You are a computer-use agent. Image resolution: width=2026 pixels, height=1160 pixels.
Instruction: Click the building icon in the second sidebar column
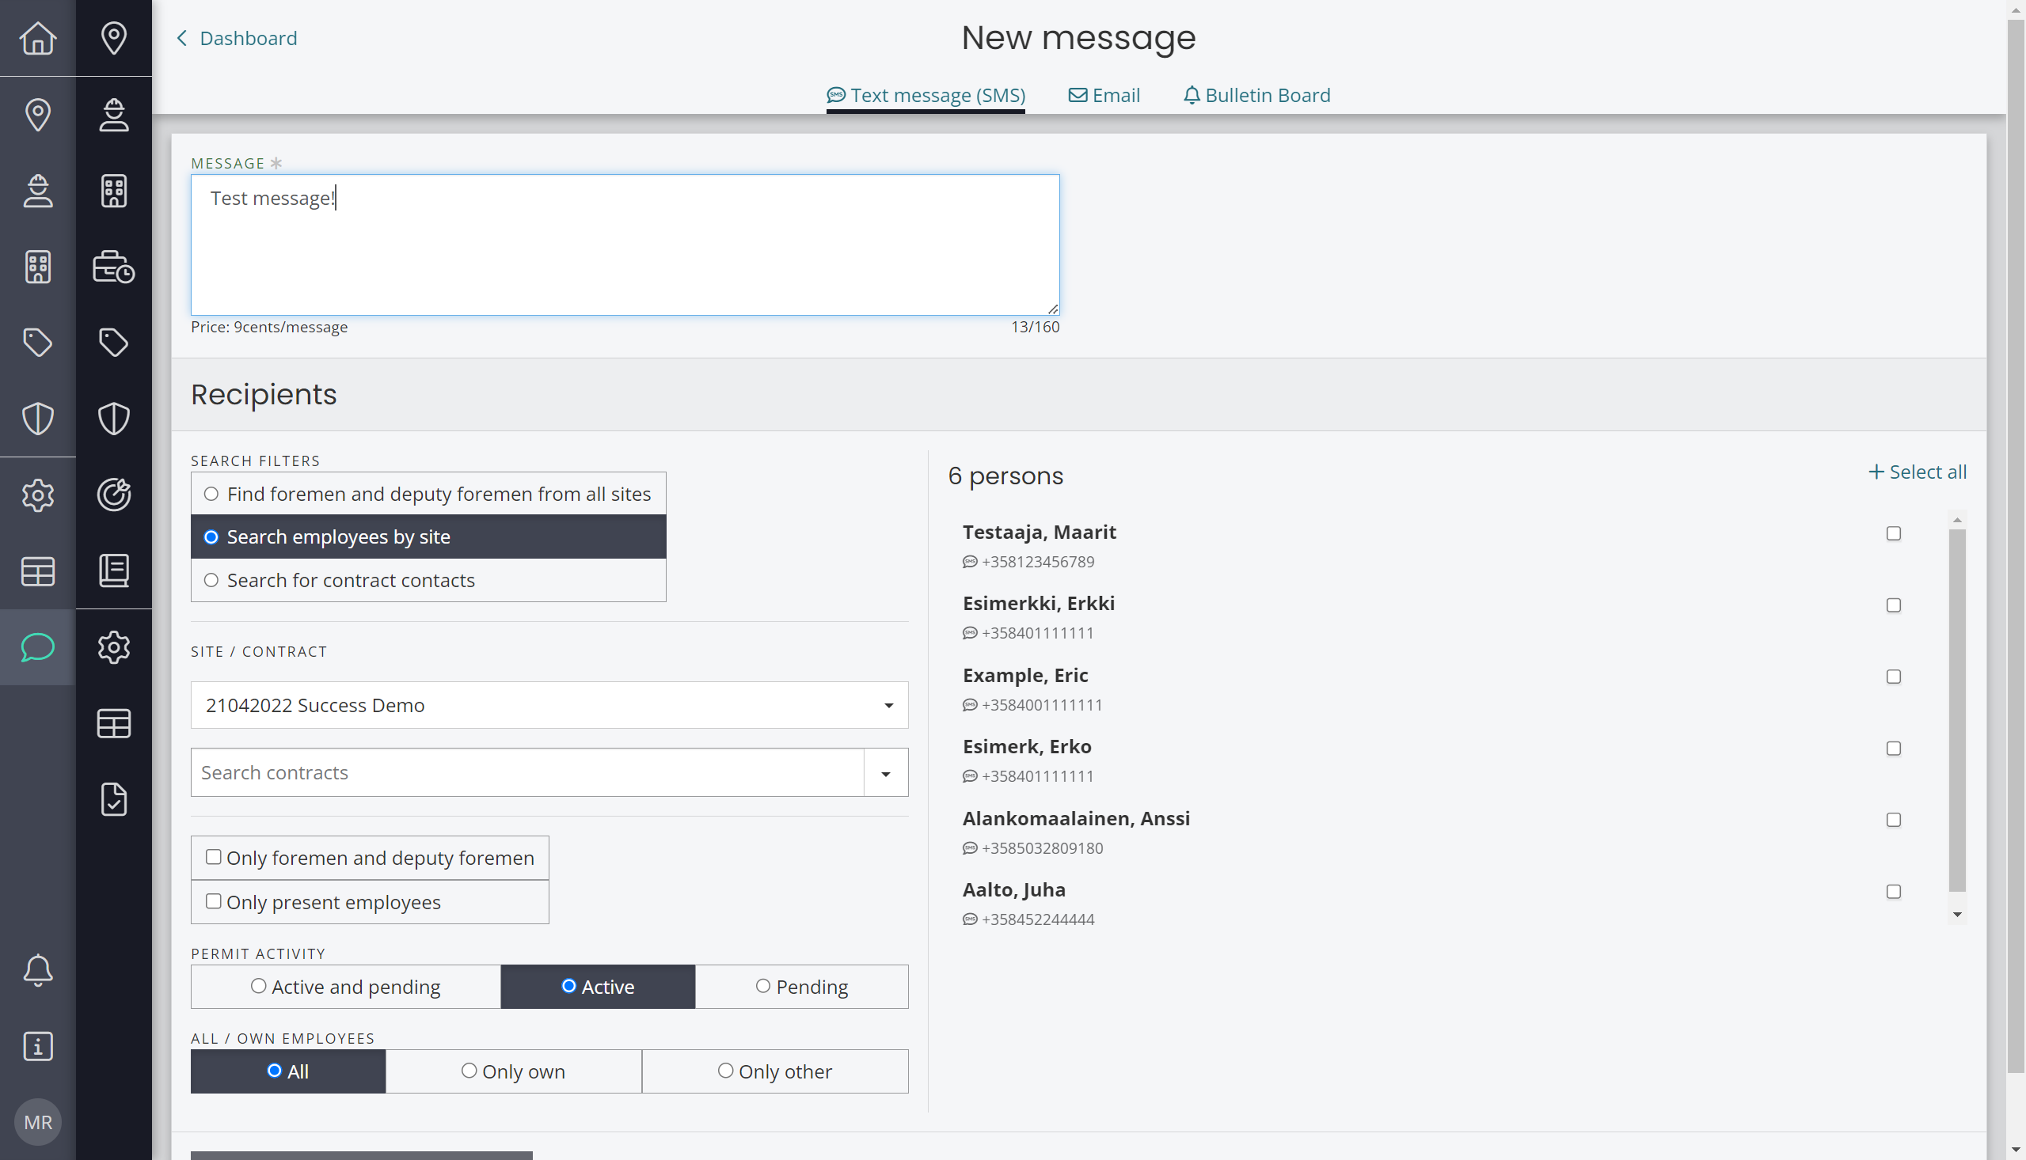(x=114, y=191)
